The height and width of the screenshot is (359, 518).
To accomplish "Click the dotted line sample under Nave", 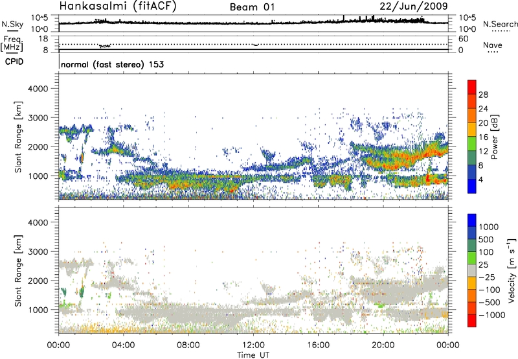I will 493,52.
